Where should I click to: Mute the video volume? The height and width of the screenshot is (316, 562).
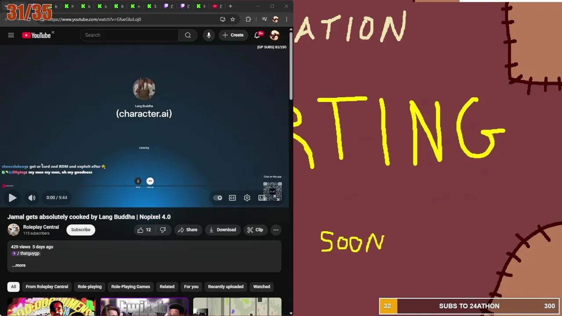(x=32, y=198)
